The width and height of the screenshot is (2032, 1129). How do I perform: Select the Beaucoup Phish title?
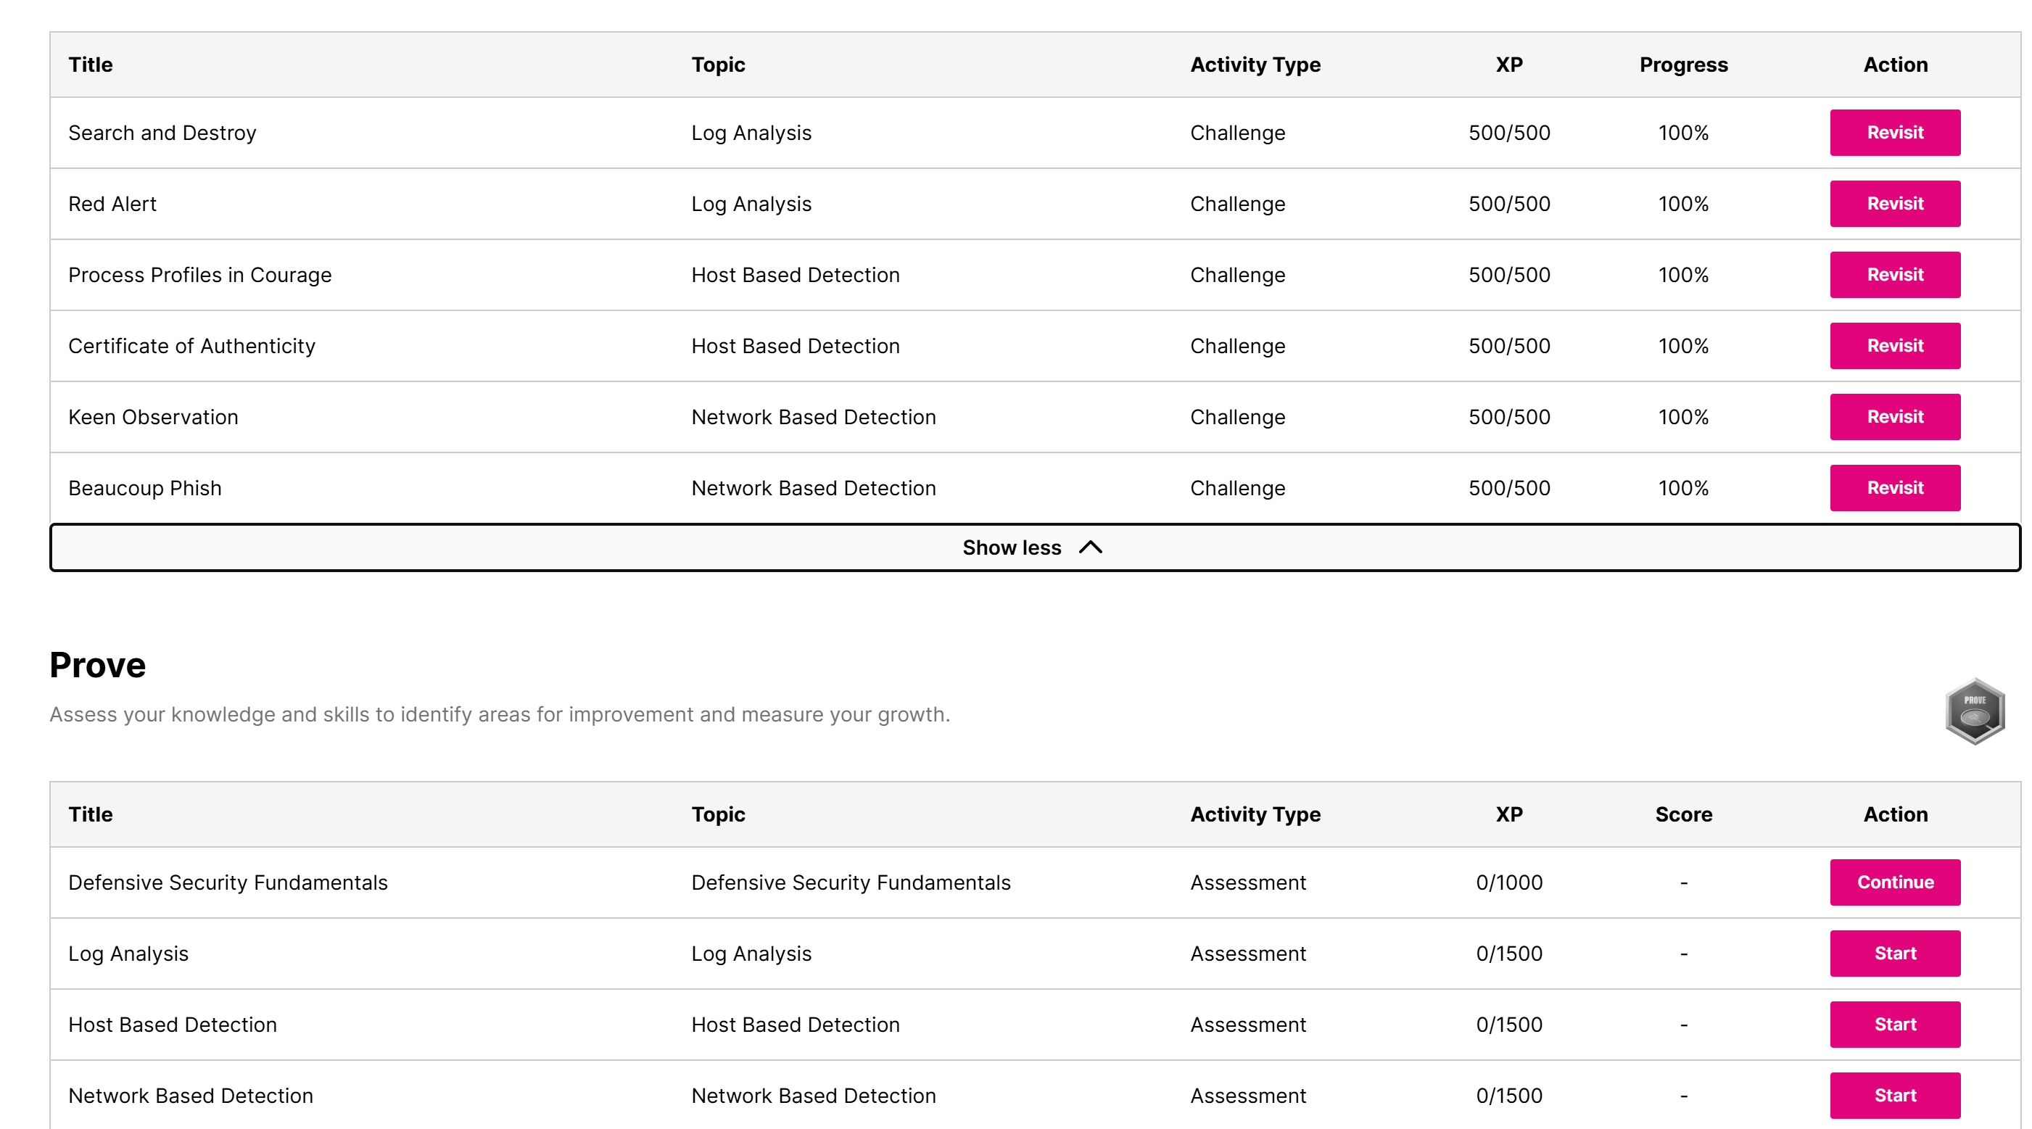click(144, 489)
